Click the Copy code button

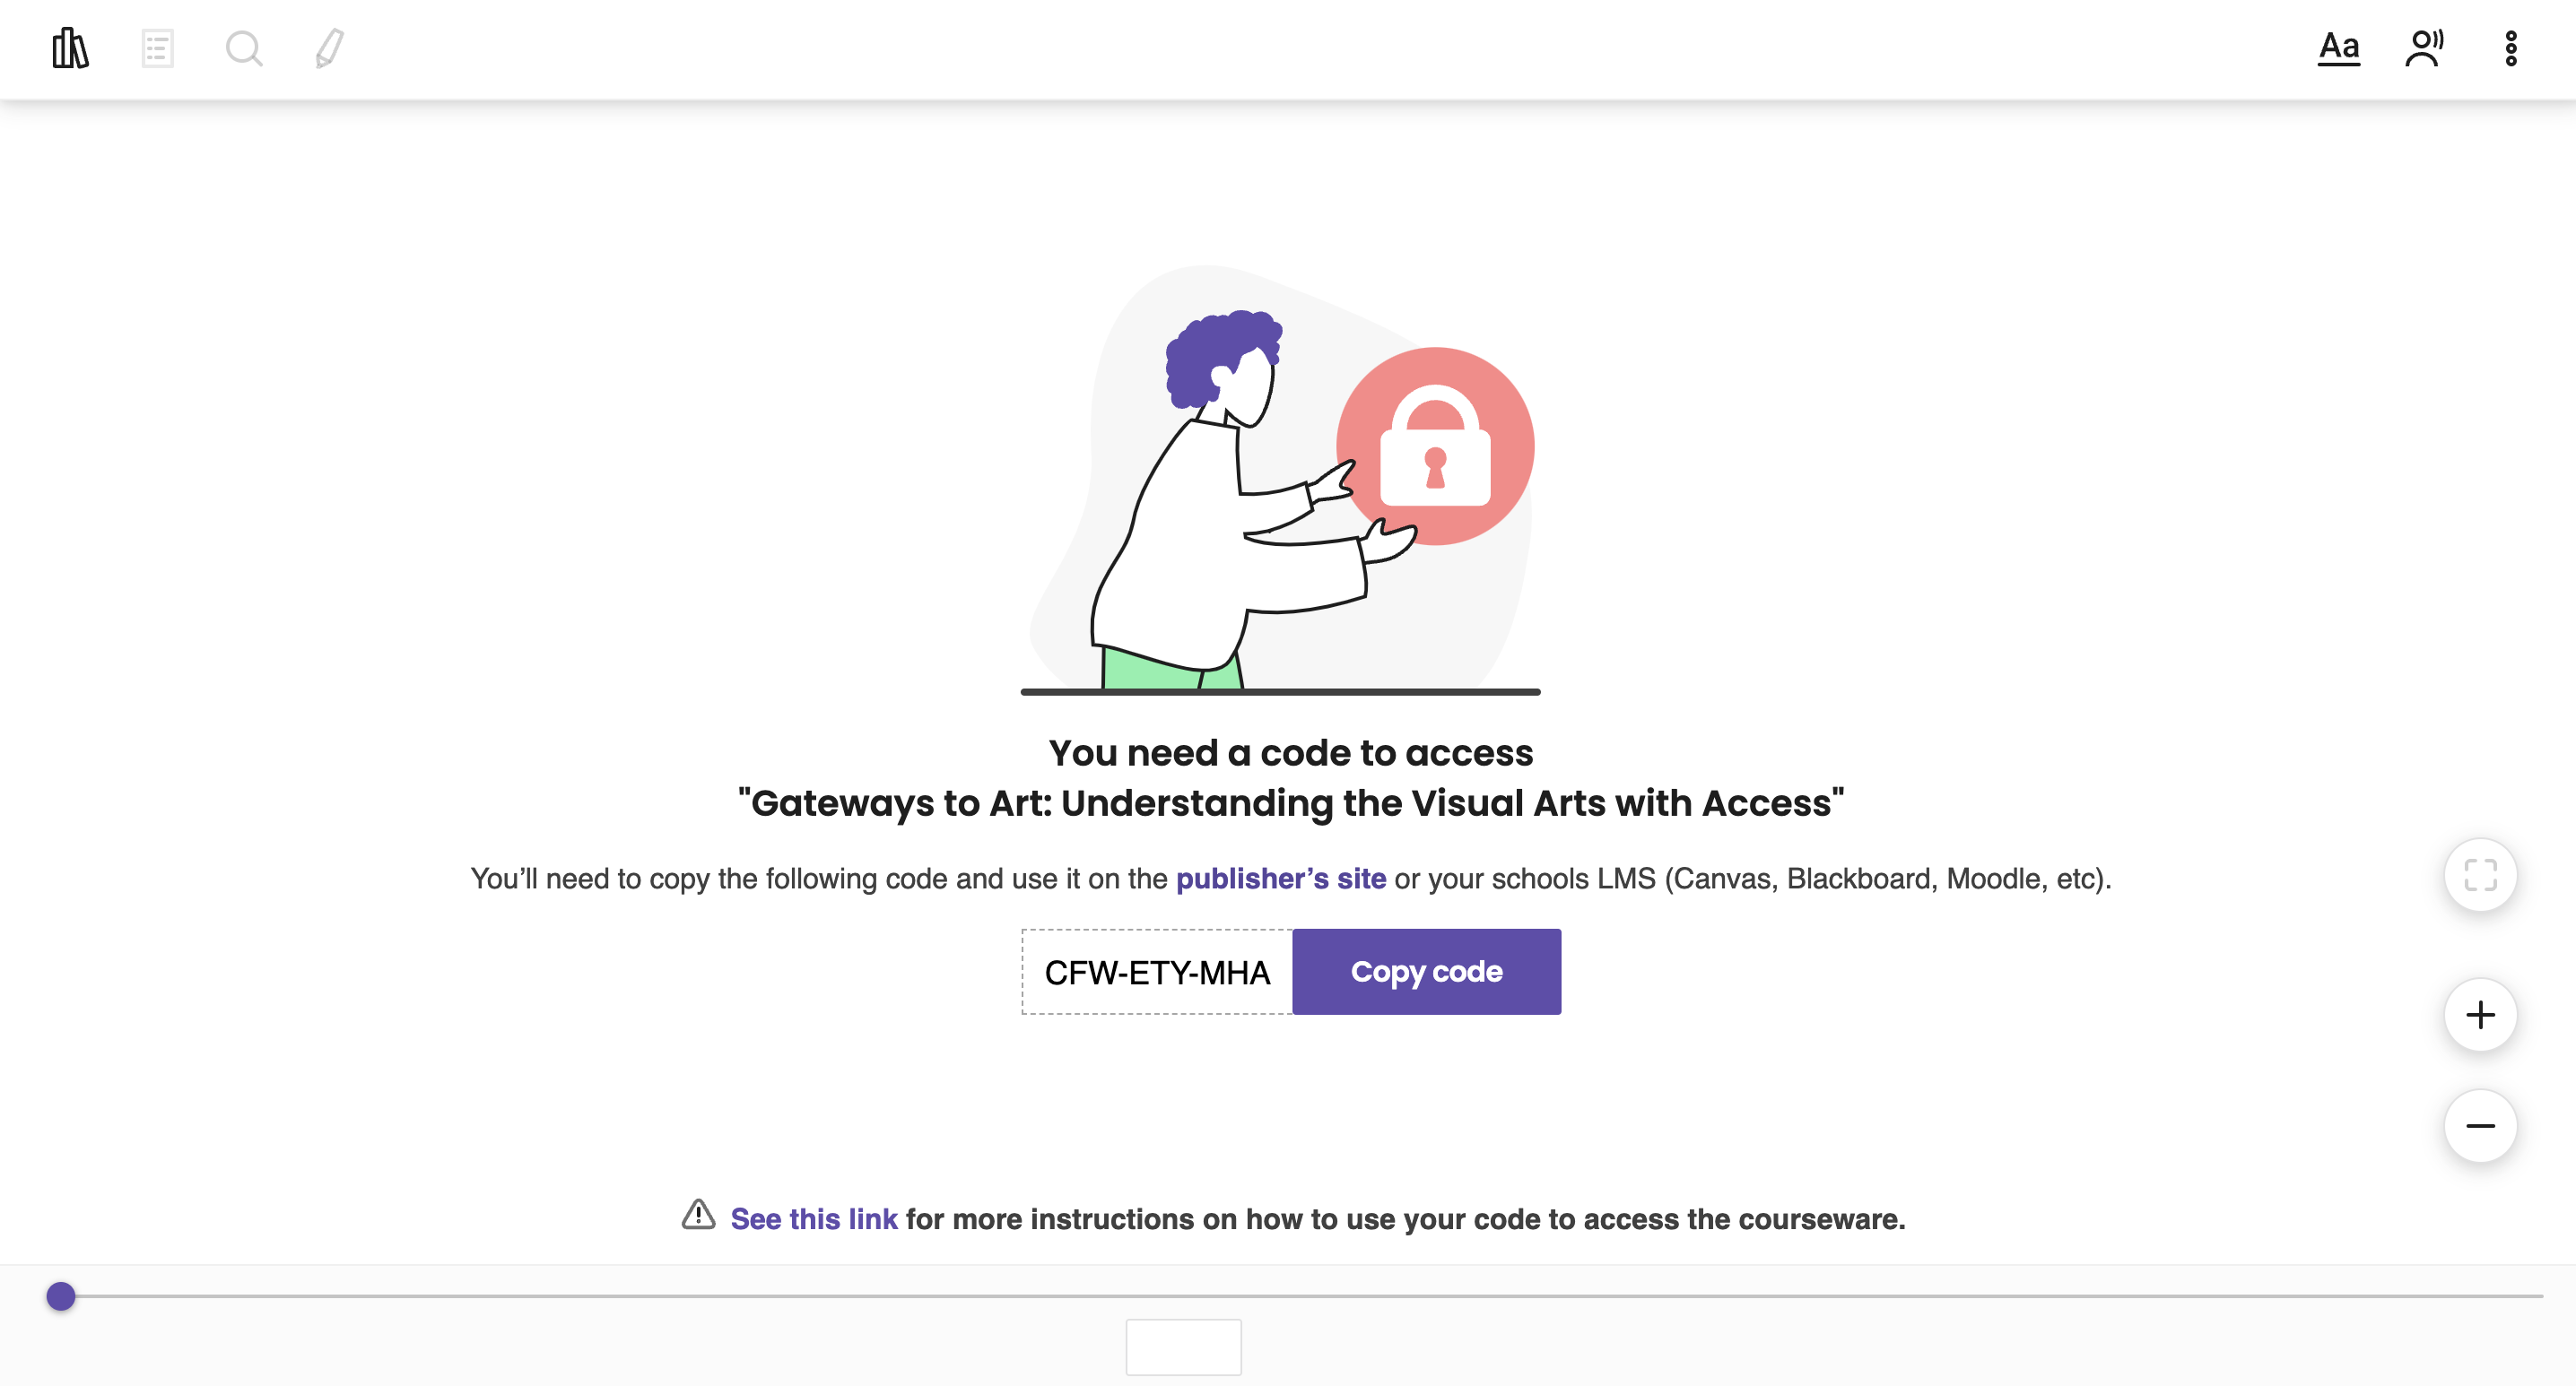1426,971
